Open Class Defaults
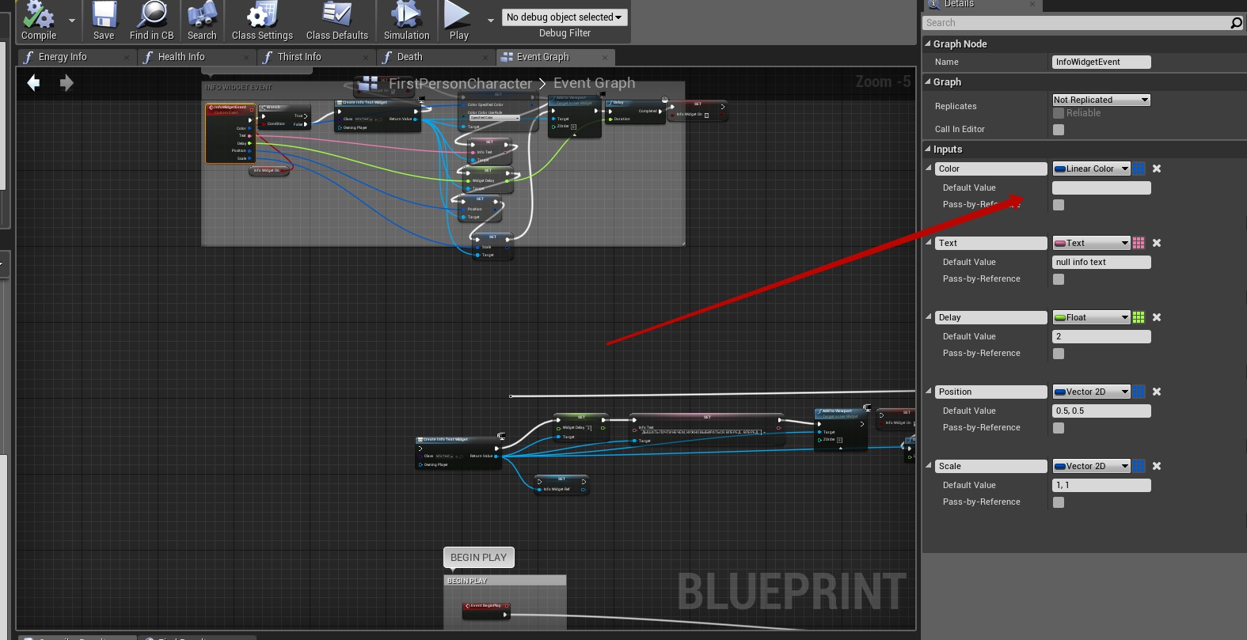Screen dimensions: 1247x640 click(x=336, y=21)
